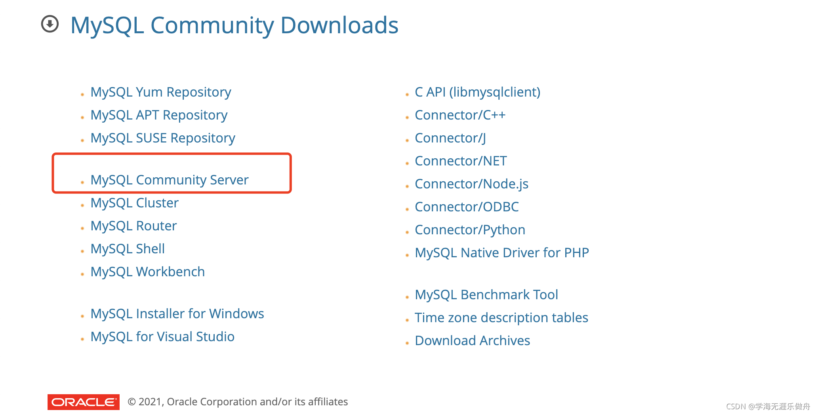Go to MySQL APT Repository

(x=159, y=115)
